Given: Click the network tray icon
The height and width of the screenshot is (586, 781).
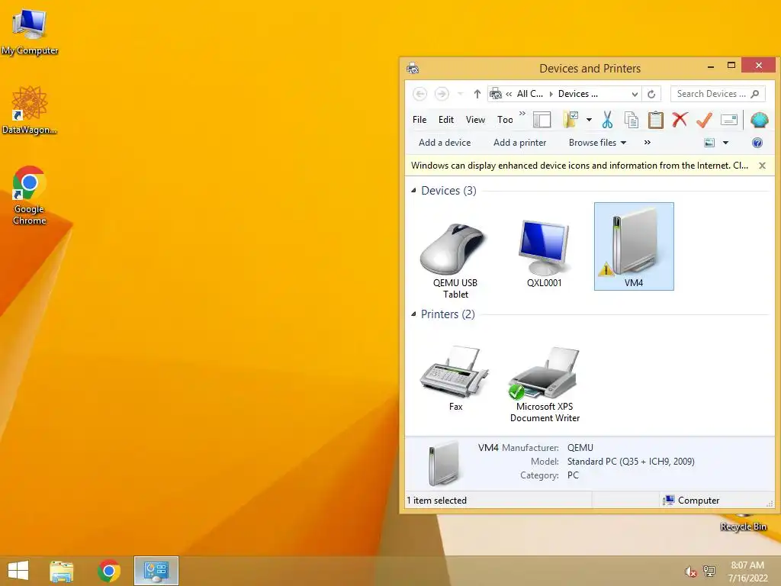Looking at the screenshot, I should click(709, 572).
